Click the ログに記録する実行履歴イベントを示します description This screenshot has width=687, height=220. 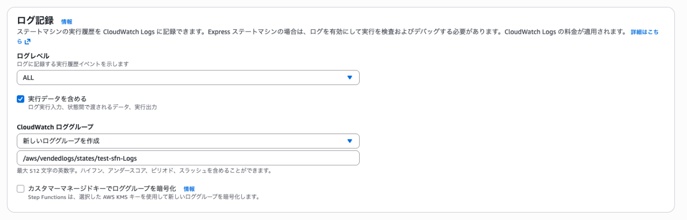(x=76, y=64)
